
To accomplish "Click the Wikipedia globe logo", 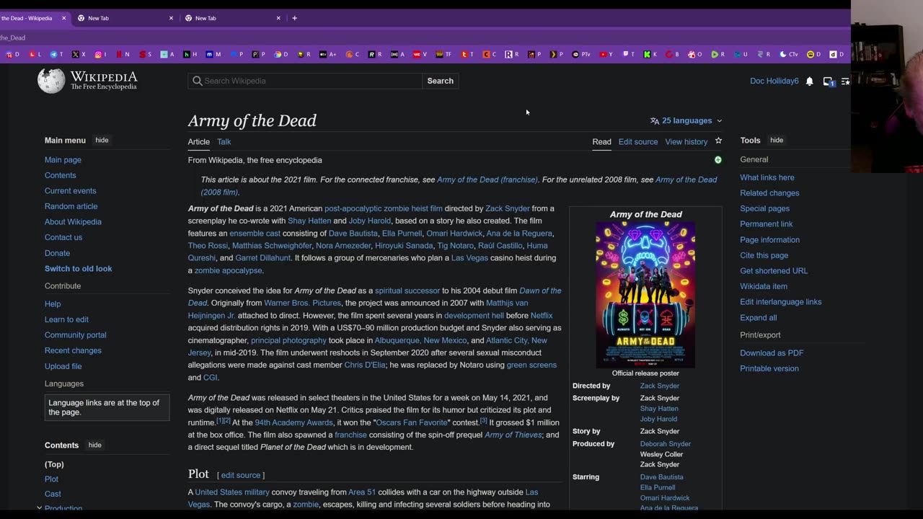I will click(x=51, y=81).
